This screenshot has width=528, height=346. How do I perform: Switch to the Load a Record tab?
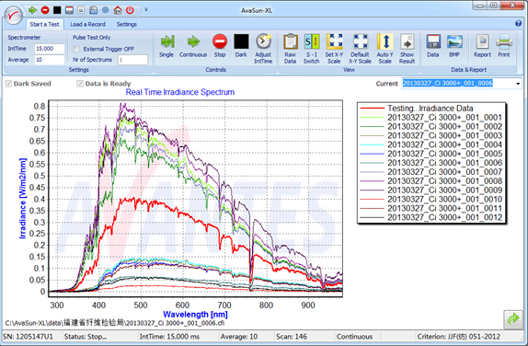[x=87, y=24]
